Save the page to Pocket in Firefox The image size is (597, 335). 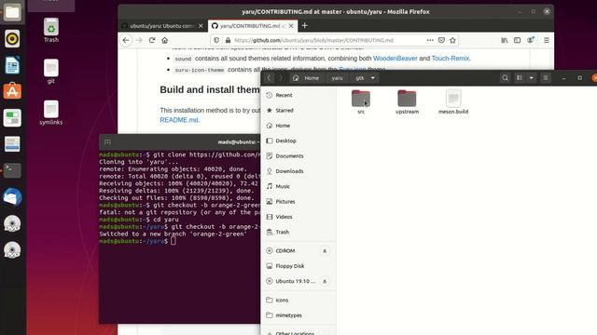coord(441,40)
